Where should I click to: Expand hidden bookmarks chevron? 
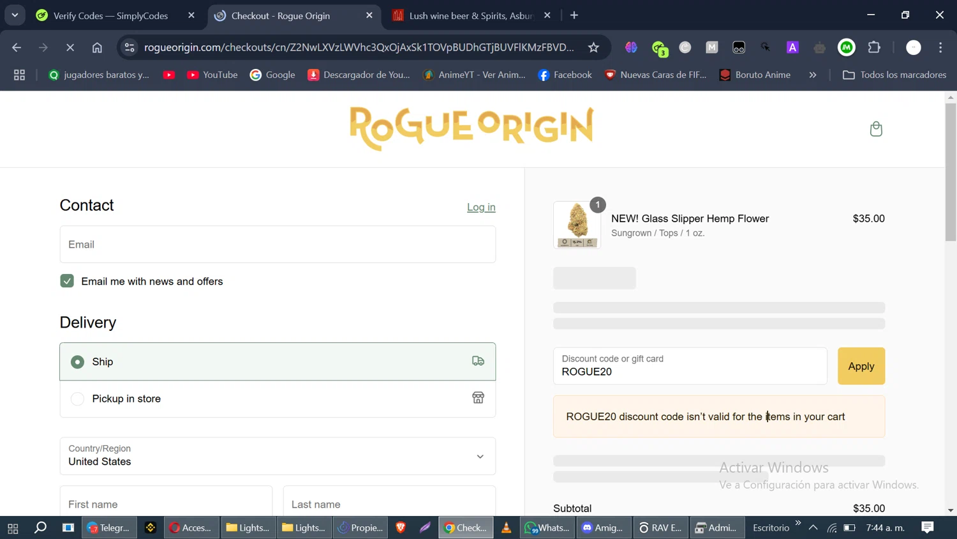tap(812, 75)
